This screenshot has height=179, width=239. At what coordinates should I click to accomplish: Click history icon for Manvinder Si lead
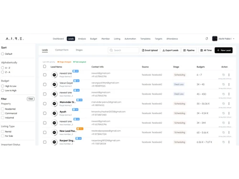click(224, 104)
